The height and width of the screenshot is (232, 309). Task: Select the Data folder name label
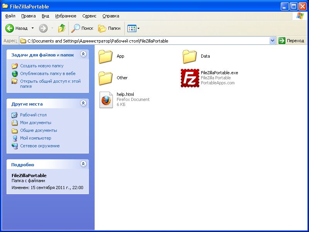point(205,56)
